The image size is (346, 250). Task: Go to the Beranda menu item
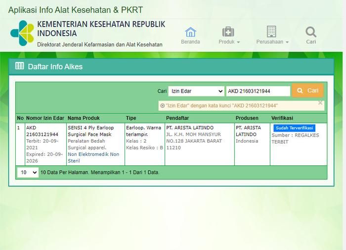click(190, 42)
